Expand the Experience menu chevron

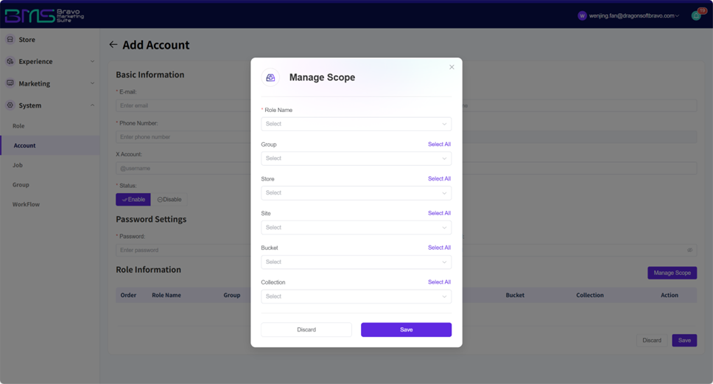[92, 61]
